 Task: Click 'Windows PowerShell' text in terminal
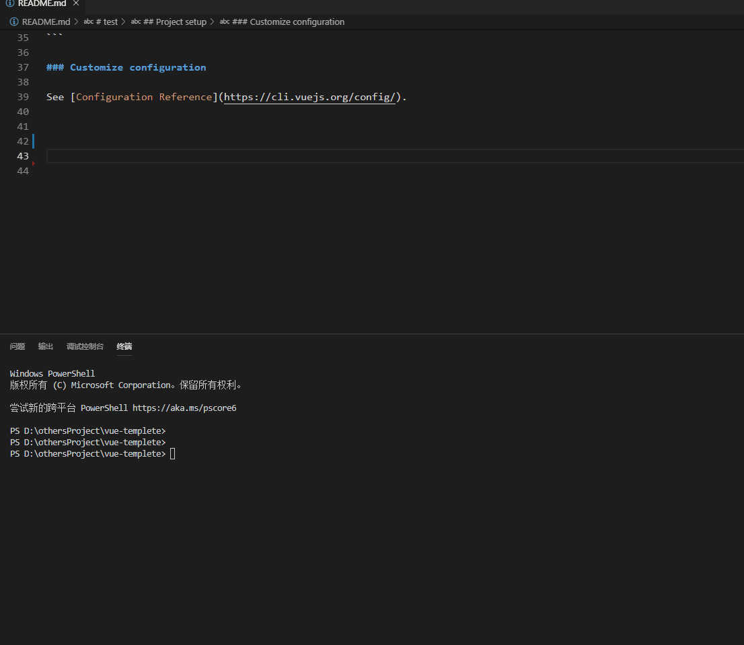[52, 374]
